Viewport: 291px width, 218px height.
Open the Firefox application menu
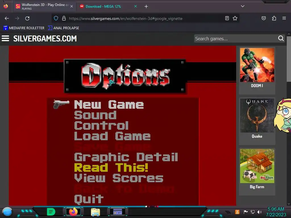(284, 18)
